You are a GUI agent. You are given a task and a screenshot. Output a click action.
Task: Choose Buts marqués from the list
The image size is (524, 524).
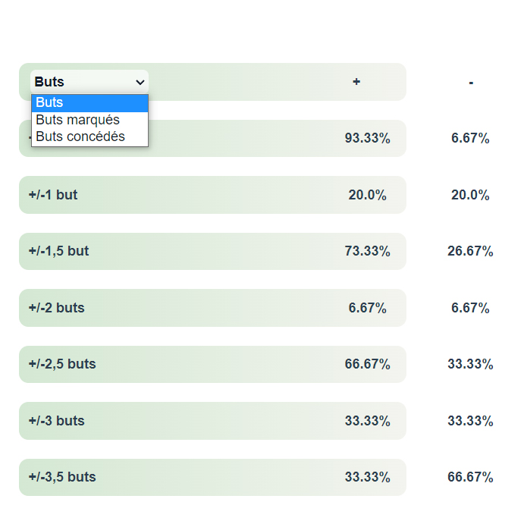click(x=89, y=120)
